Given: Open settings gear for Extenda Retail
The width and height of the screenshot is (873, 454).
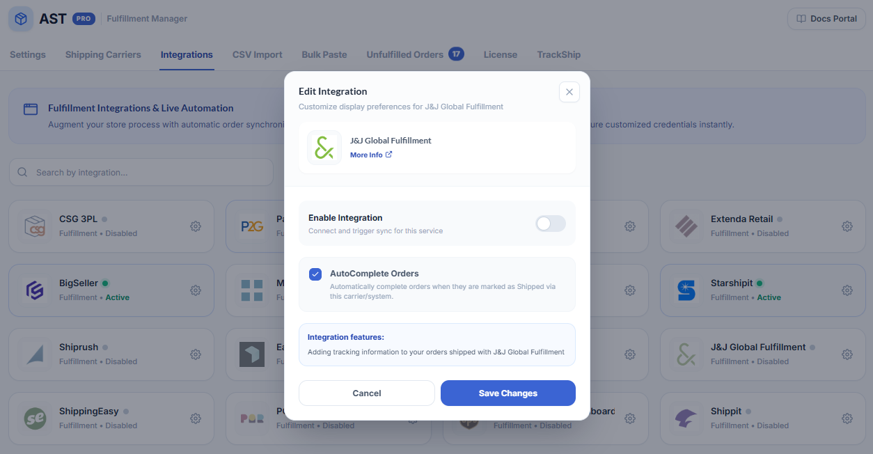Looking at the screenshot, I should pos(847,226).
